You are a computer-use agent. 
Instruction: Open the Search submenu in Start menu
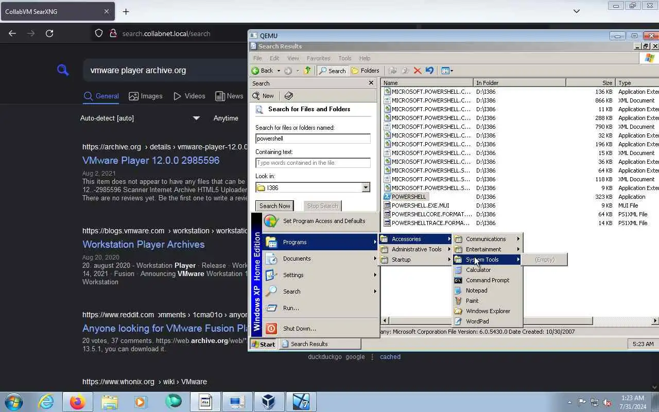[x=320, y=291]
